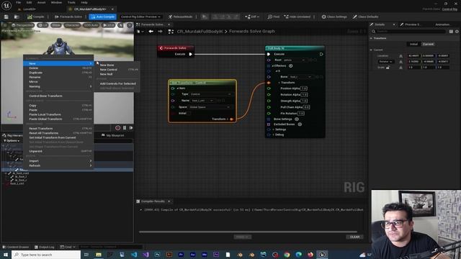Click the Find toolbar button
The height and width of the screenshot is (259, 461).
pos(274,17)
